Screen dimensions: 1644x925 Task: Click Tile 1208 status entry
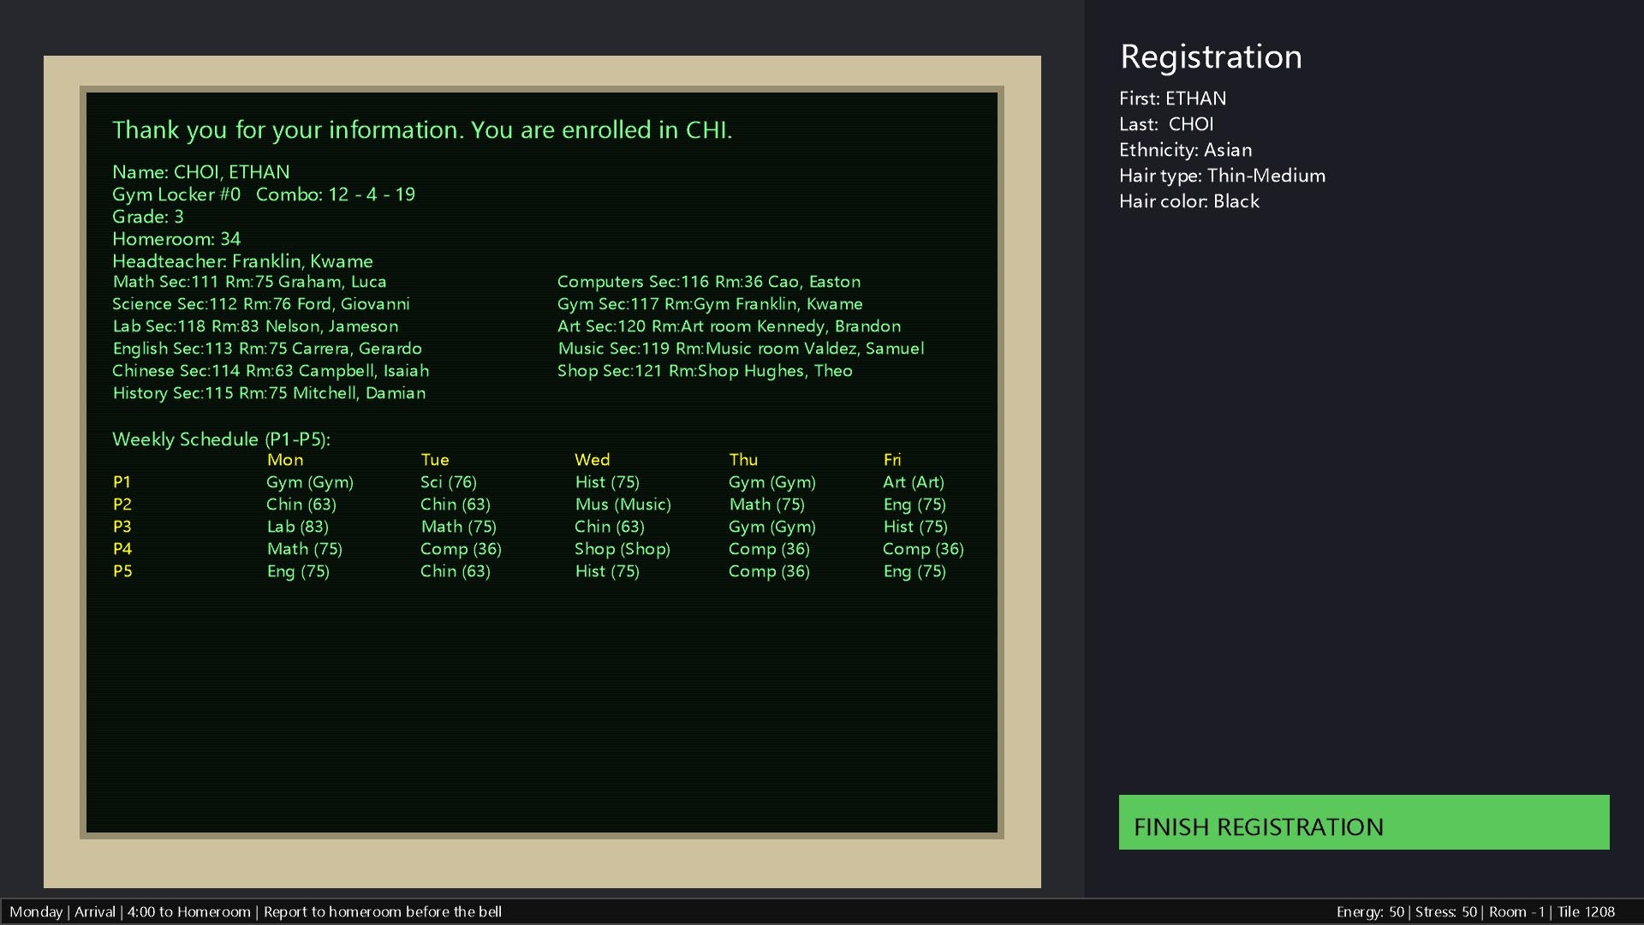point(1586,912)
